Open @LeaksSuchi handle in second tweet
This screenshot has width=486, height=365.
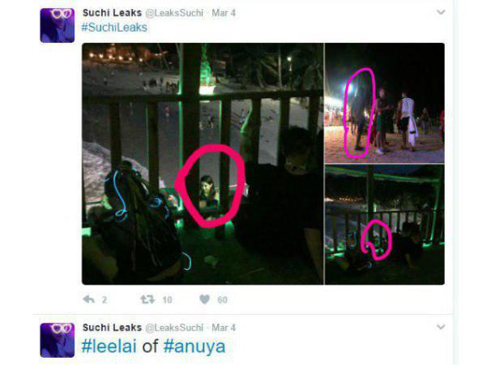[174, 328]
